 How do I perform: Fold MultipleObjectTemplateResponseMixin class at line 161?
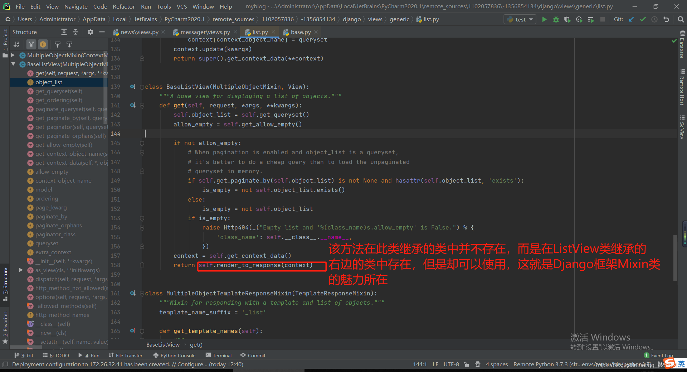142,294
